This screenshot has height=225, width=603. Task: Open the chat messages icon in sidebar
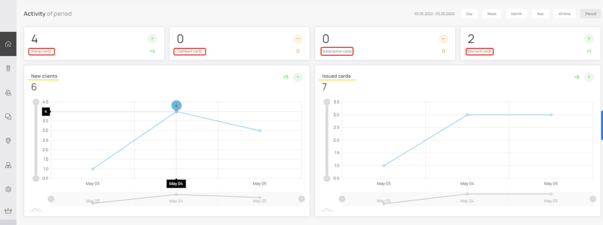point(8,117)
